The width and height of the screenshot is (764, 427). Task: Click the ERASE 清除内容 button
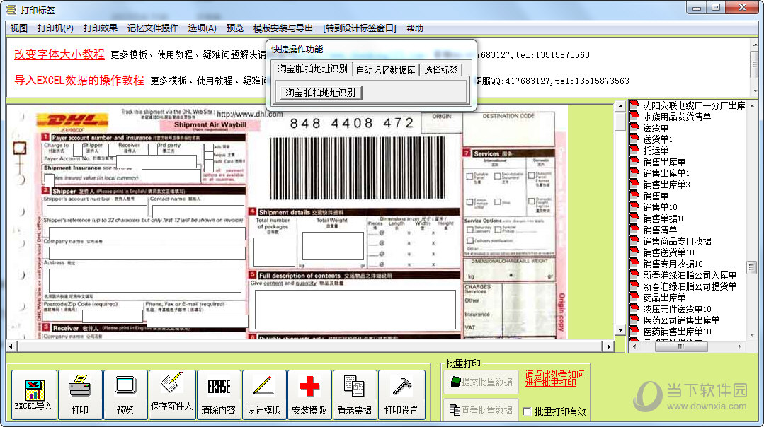point(219,394)
